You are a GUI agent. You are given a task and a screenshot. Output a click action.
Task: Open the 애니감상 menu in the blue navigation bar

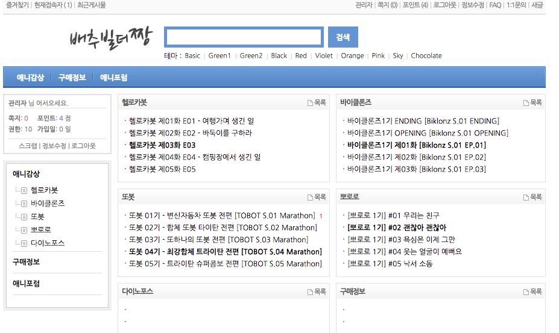pyautogui.click(x=30, y=78)
